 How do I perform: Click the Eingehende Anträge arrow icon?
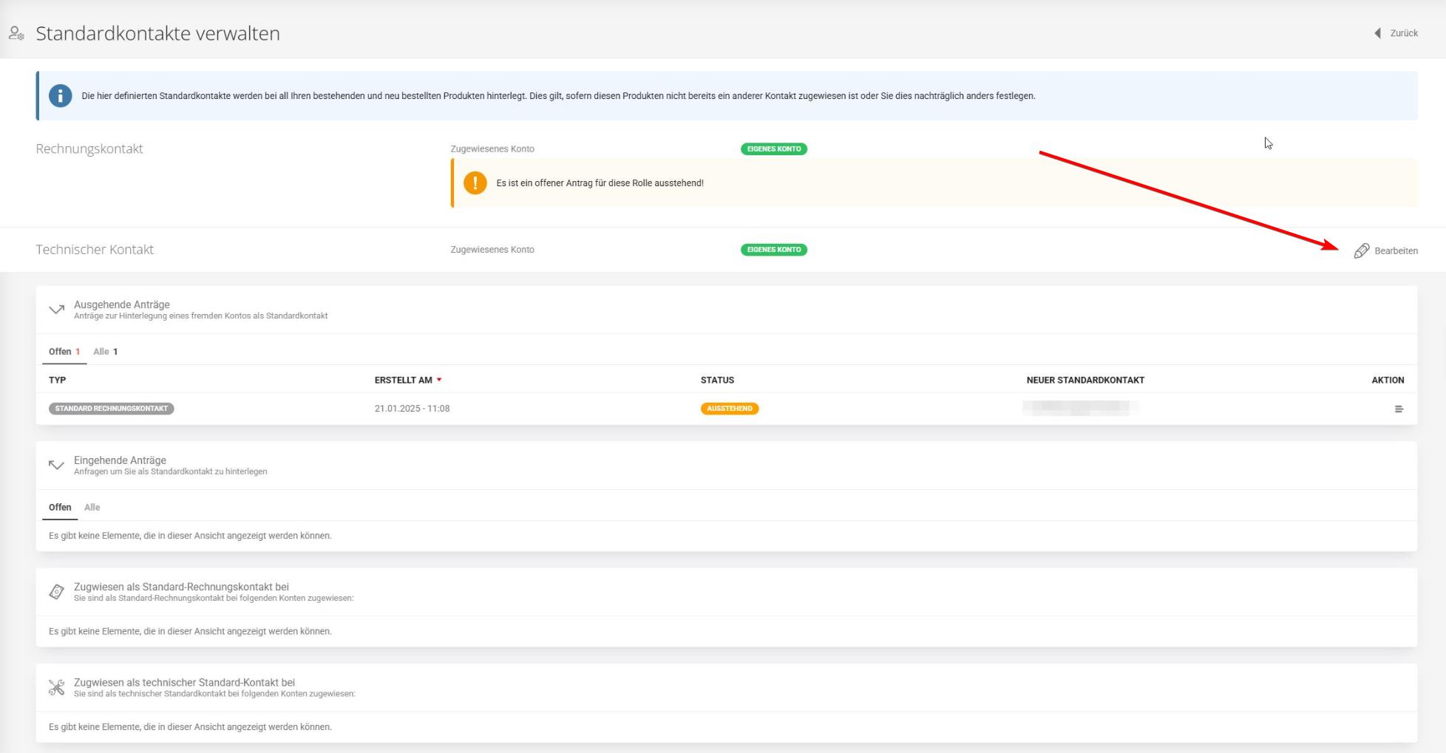point(57,466)
